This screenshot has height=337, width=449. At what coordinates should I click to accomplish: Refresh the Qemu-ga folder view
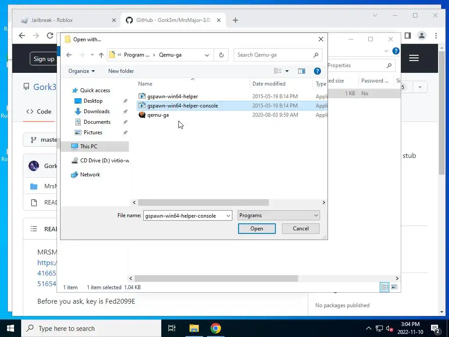click(x=221, y=55)
